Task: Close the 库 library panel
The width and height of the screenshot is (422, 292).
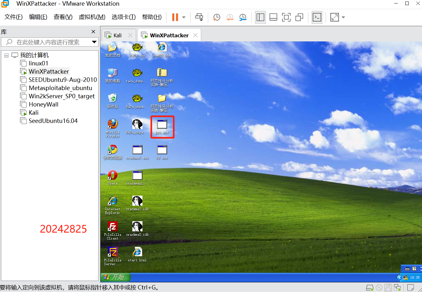Action: pyautogui.click(x=93, y=32)
